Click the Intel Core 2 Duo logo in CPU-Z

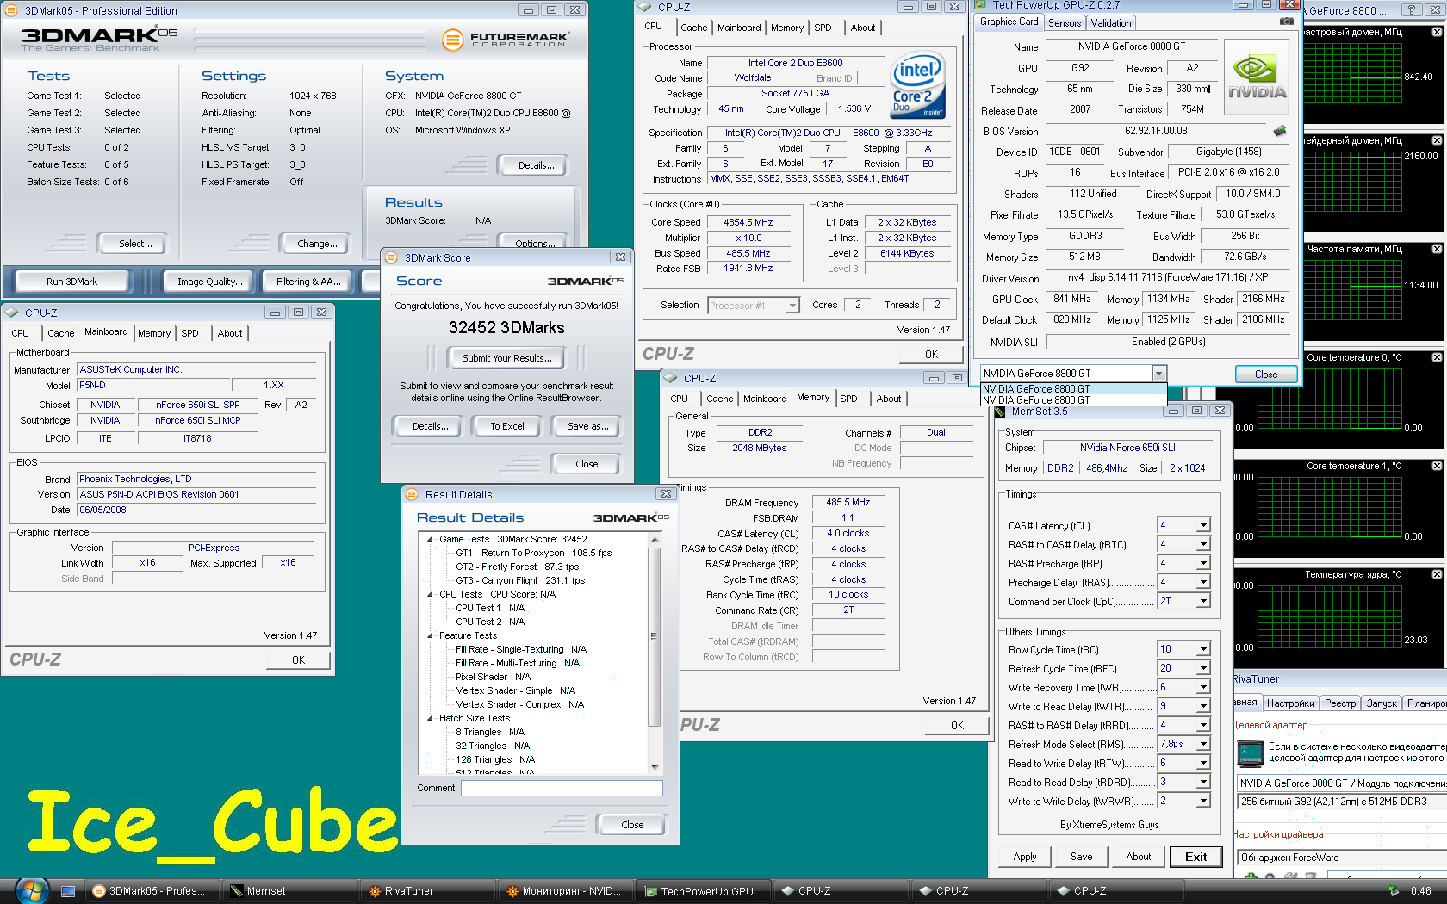(917, 85)
